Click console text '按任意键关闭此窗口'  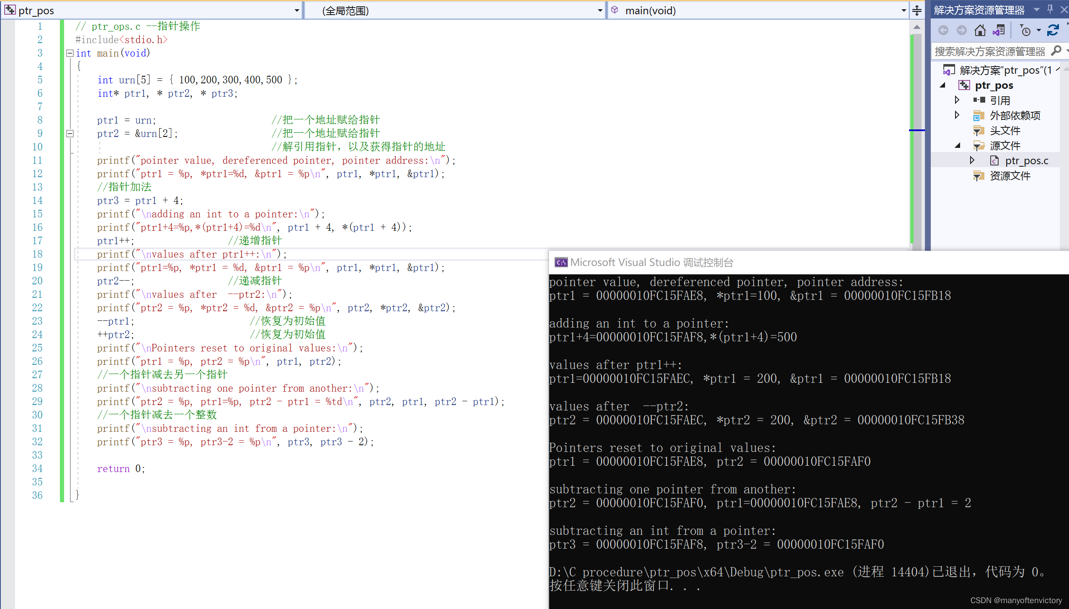pyautogui.click(x=609, y=586)
